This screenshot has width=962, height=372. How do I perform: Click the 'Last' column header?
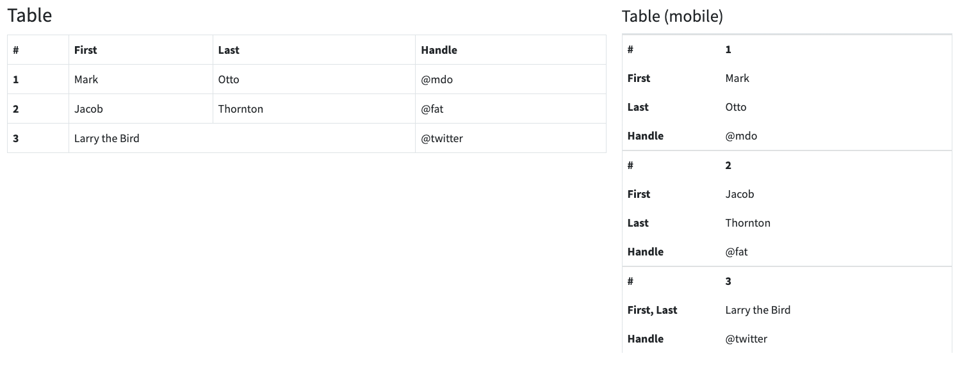314,50
